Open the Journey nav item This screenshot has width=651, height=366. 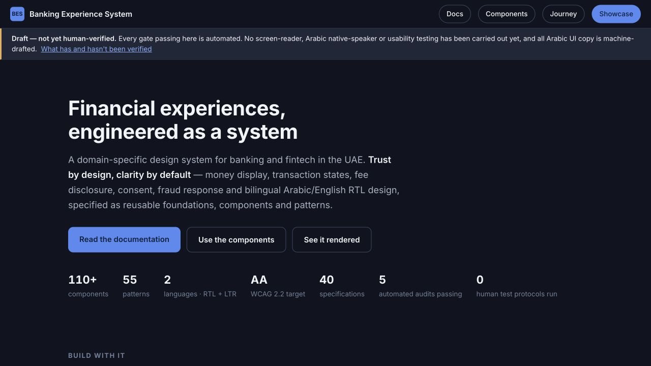(563, 14)
